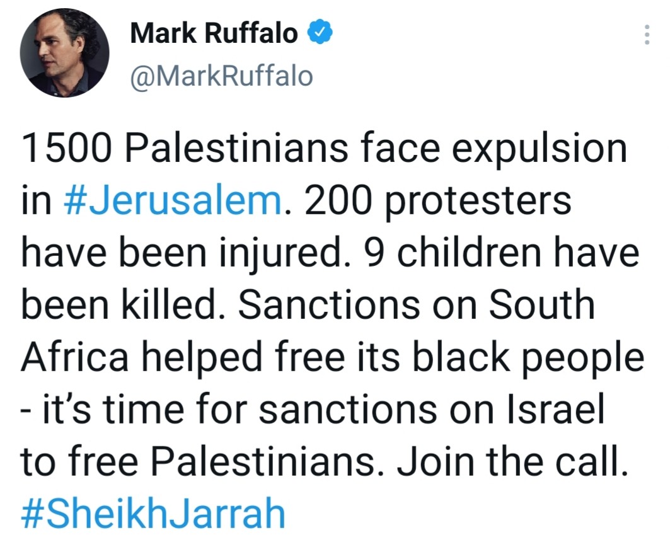Open the @MarkRuffalo handle link
Screen dimensions: 670x547
221,76
